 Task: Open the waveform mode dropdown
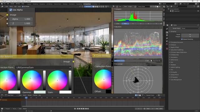(156, 61)
